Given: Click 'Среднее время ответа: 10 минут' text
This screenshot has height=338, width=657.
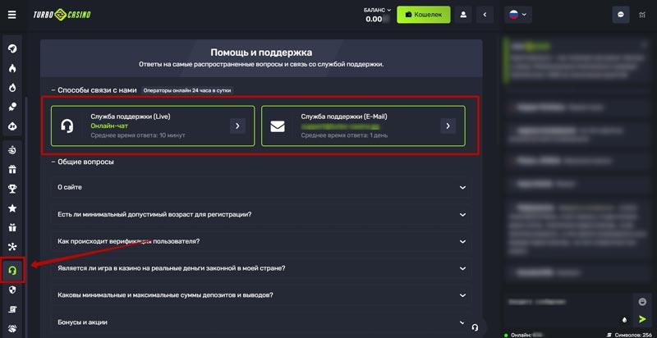Looking at the screenshot, I should 138,135.
